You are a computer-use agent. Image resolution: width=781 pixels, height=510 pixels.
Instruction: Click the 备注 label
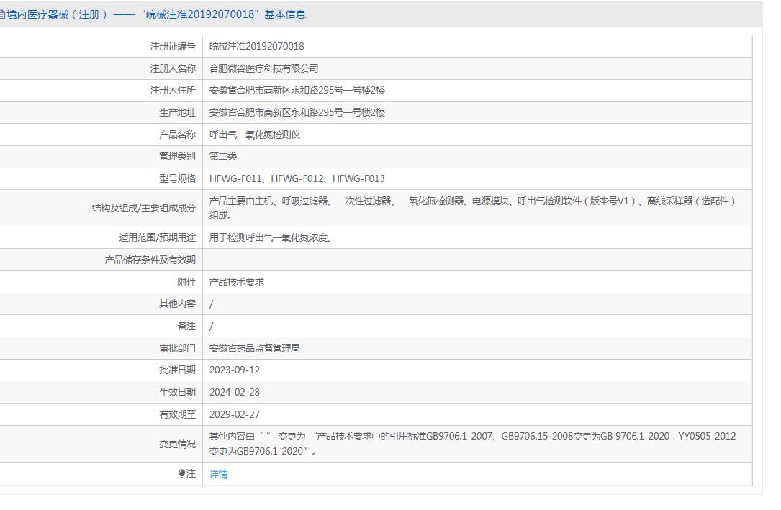coord(186,327)
